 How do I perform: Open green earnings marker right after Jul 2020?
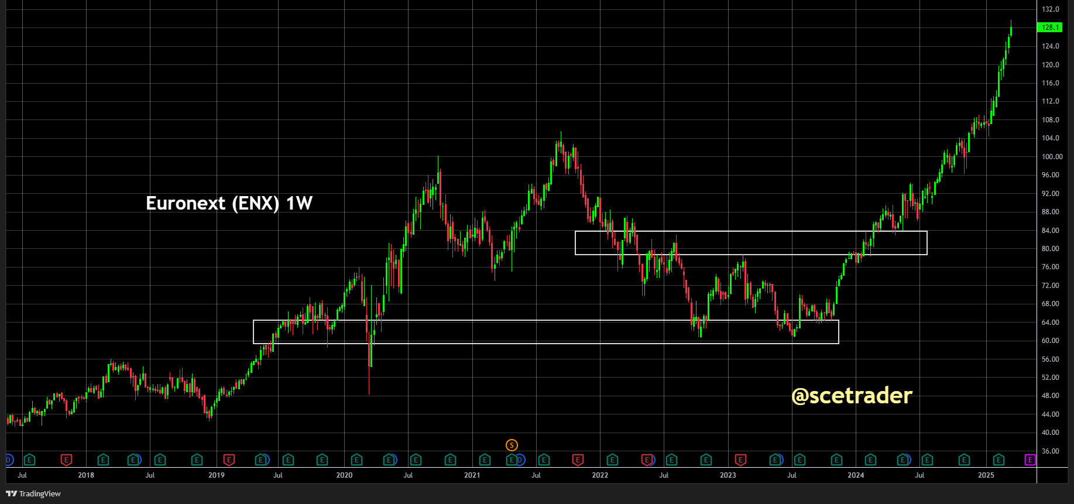click(416, 460)
